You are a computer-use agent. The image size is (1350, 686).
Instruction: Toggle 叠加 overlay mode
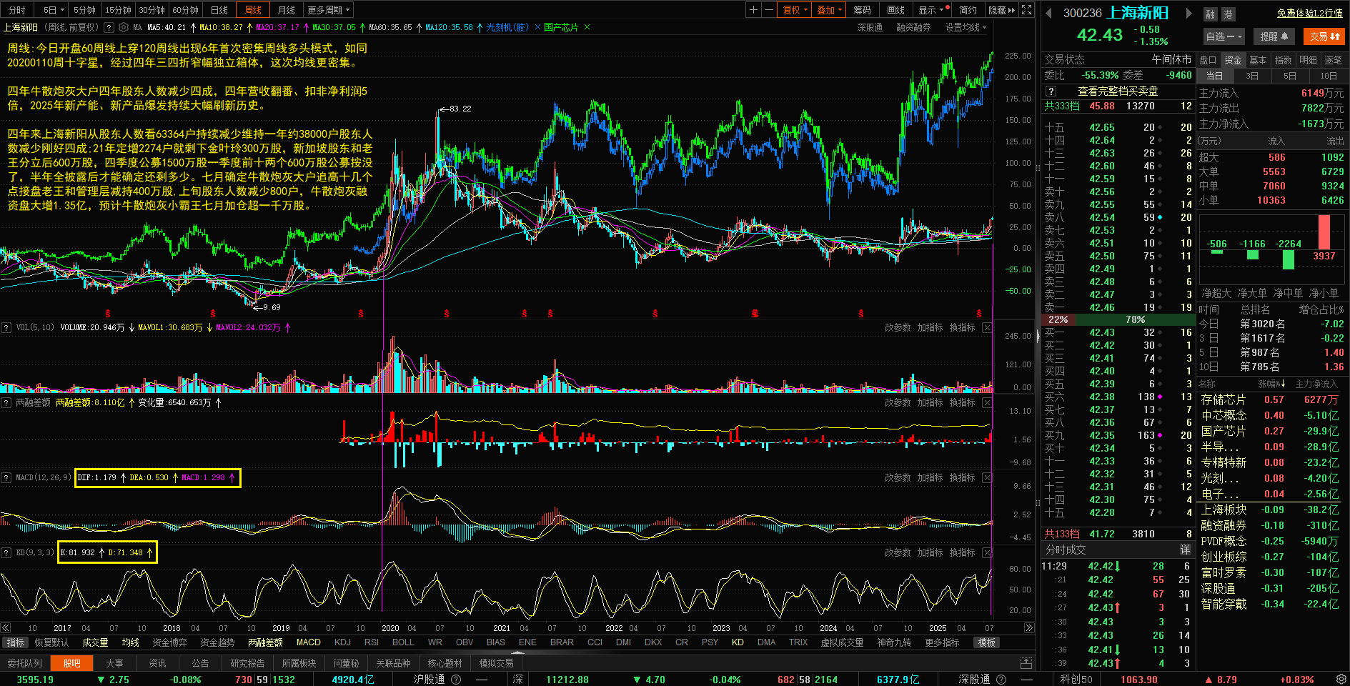(829, 10)
